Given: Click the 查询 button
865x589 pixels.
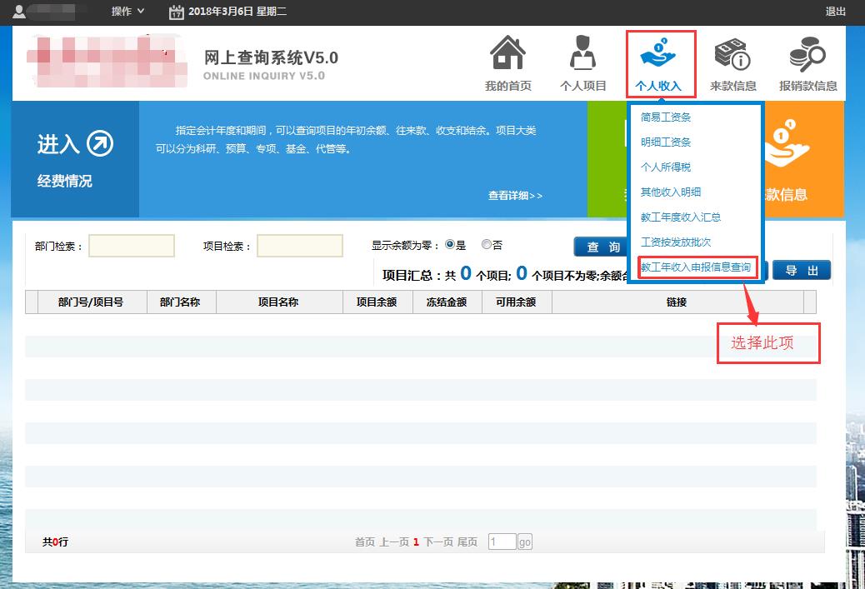Looking at the screenshot, I should tap(603, 247).
